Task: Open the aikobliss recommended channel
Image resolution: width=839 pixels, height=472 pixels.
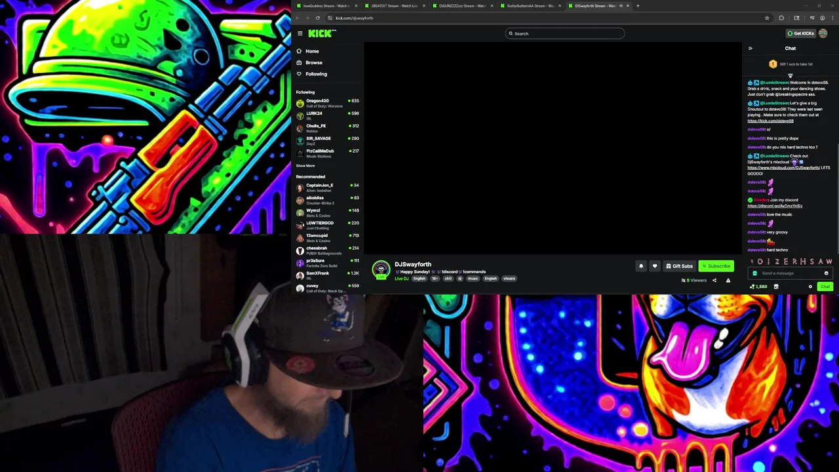Action: pyautogui.click(x=328, y=199)
